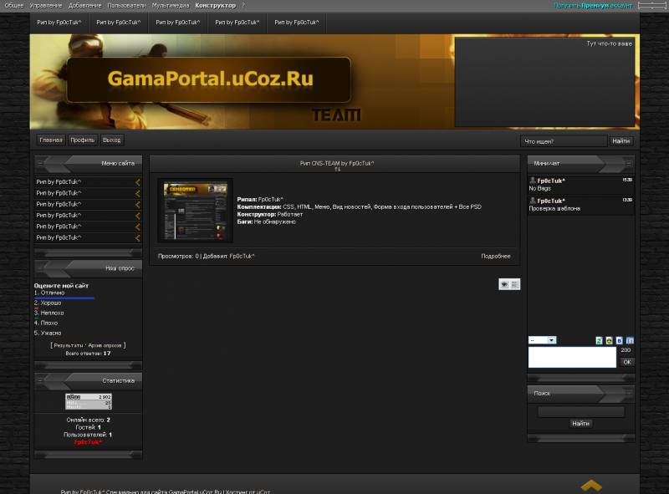This screenshot has width=669, height=494.
Task: Click Найти next to Что ищем field
Action: tap(620, 141)
